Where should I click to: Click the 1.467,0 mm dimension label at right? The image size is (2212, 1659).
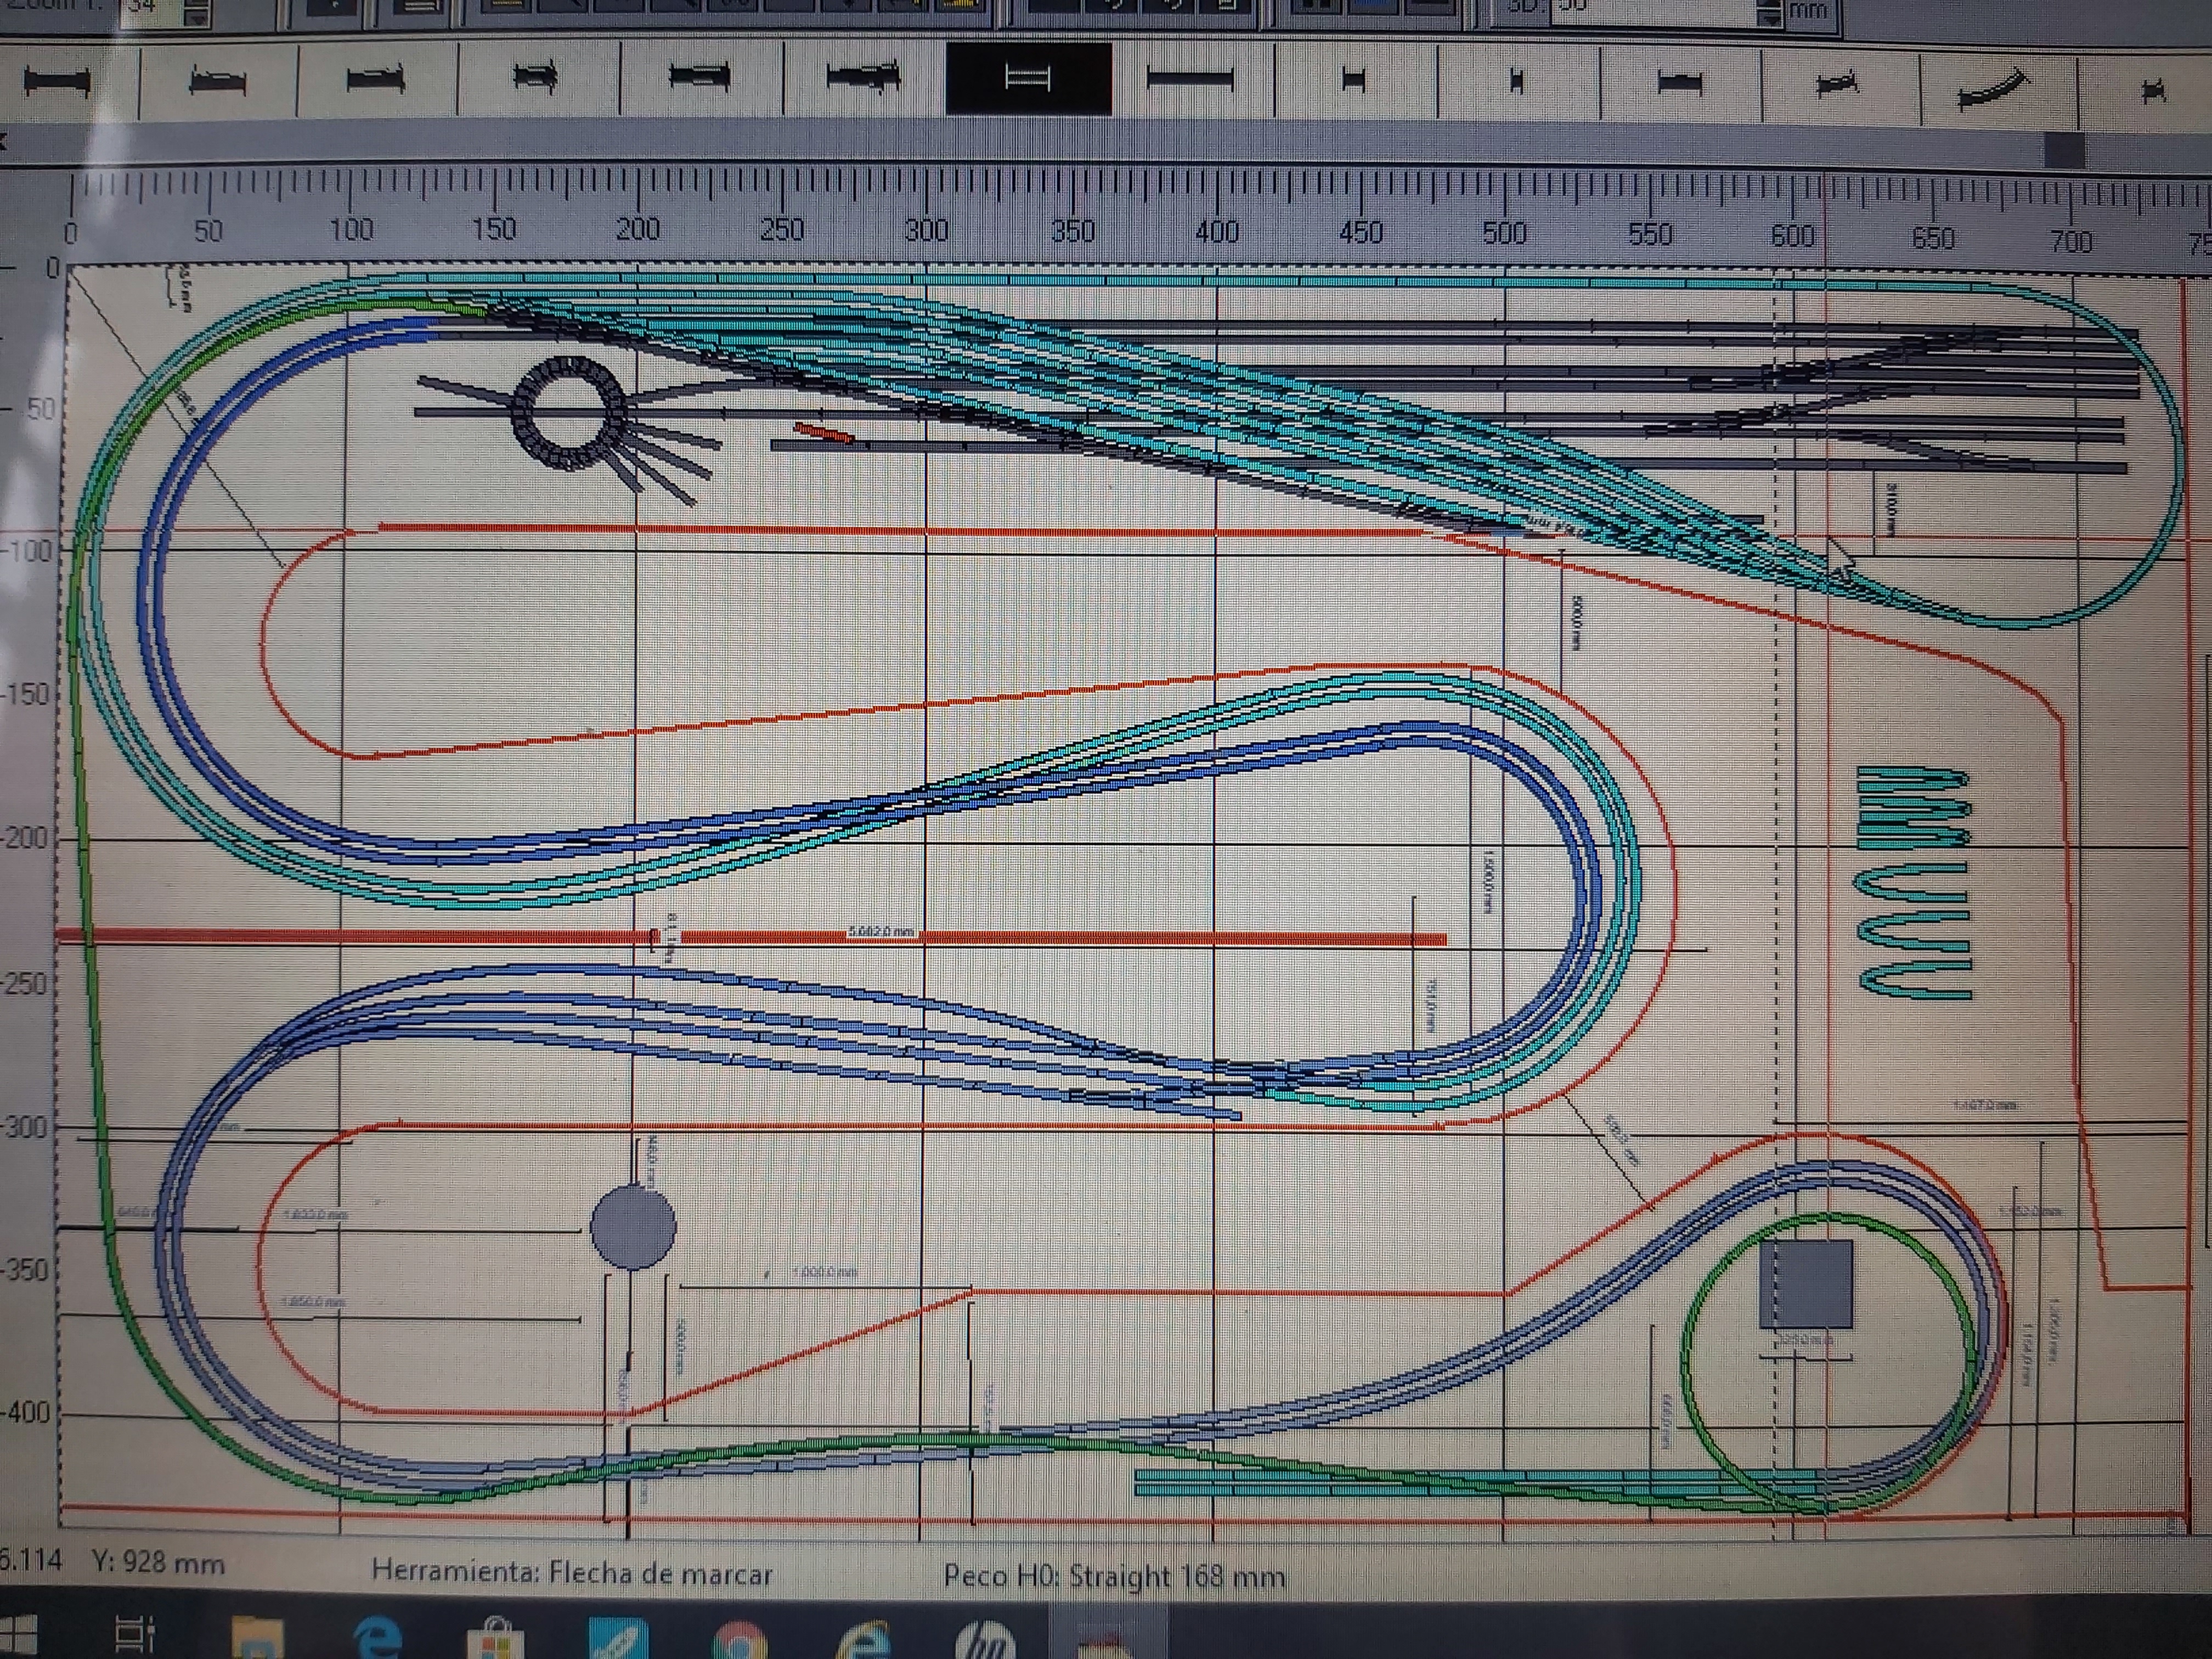(x=1985, y=1105)
